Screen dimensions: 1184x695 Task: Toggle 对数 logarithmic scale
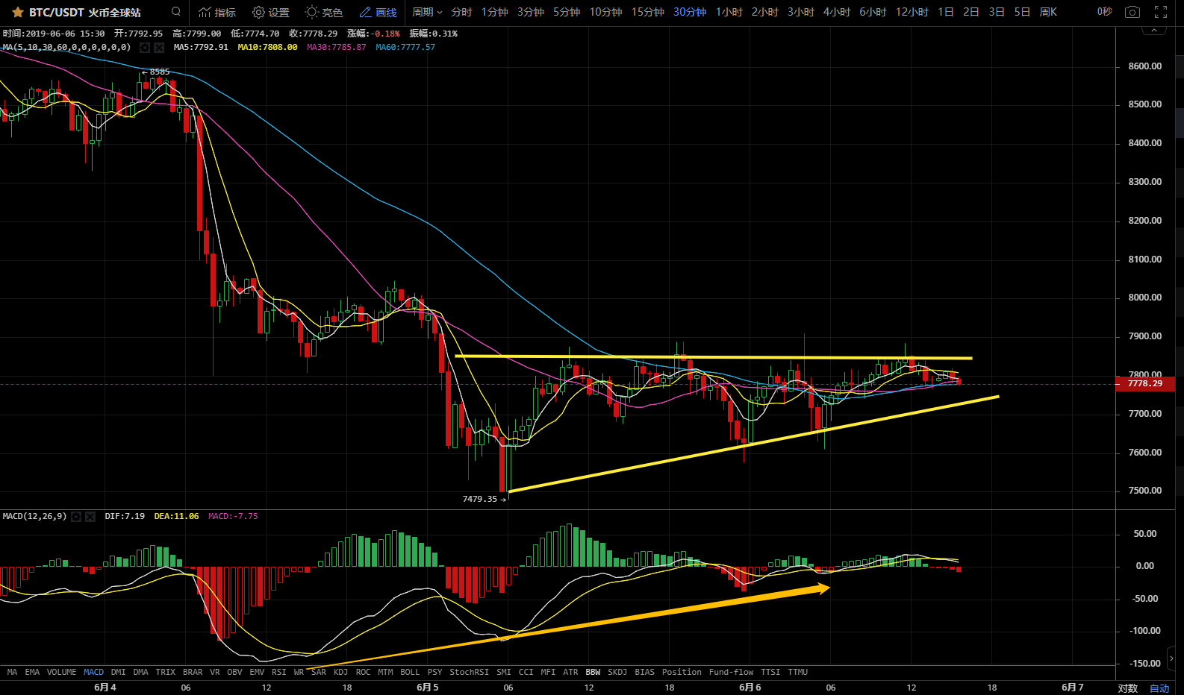[1127, 688]
